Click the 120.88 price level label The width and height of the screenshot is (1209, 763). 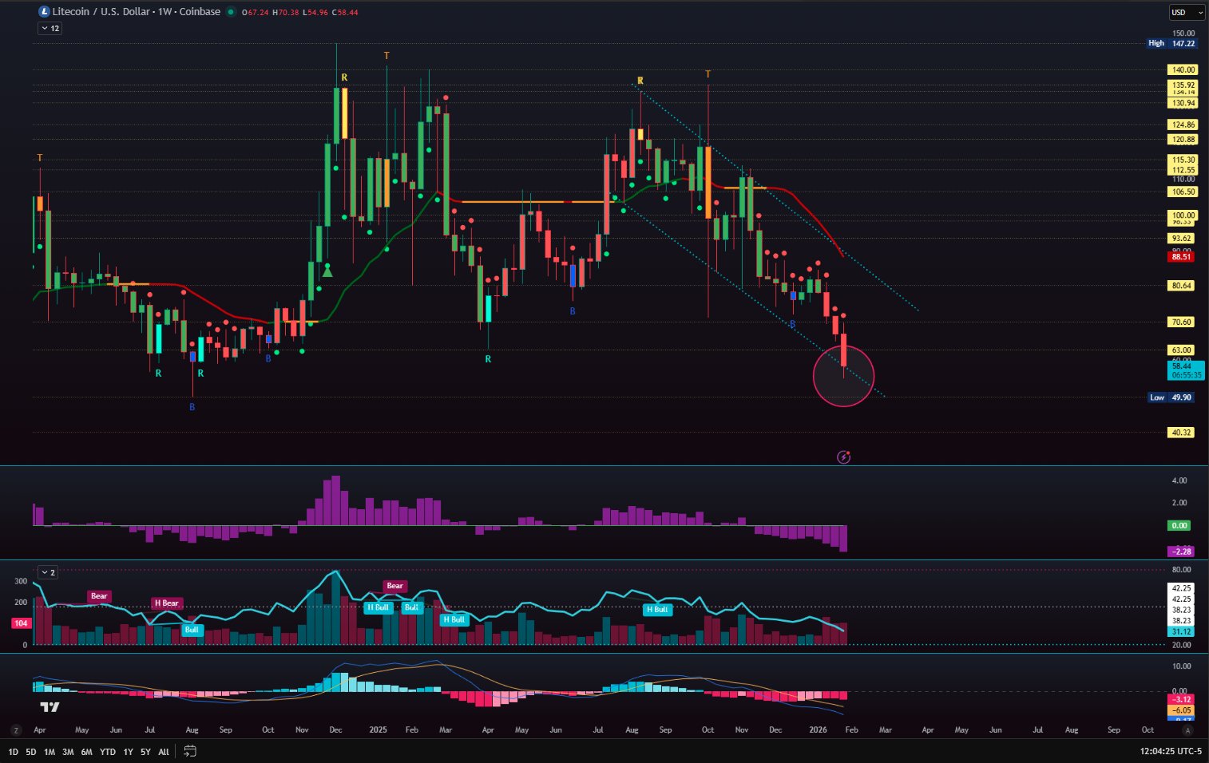click(1183, 140)
